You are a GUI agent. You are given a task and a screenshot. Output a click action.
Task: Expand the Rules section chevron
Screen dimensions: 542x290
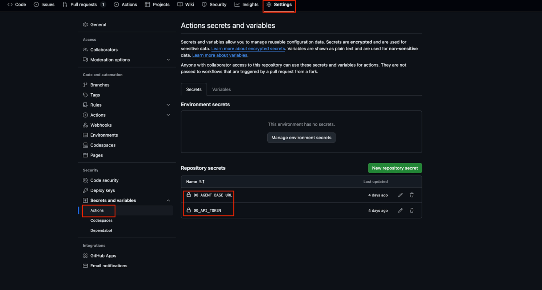pyautogui.click(x=168, y=105)
